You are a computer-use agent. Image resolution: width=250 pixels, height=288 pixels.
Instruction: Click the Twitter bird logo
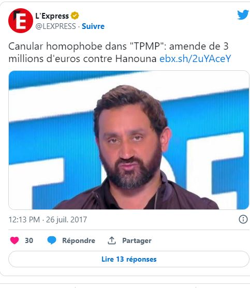243,15
